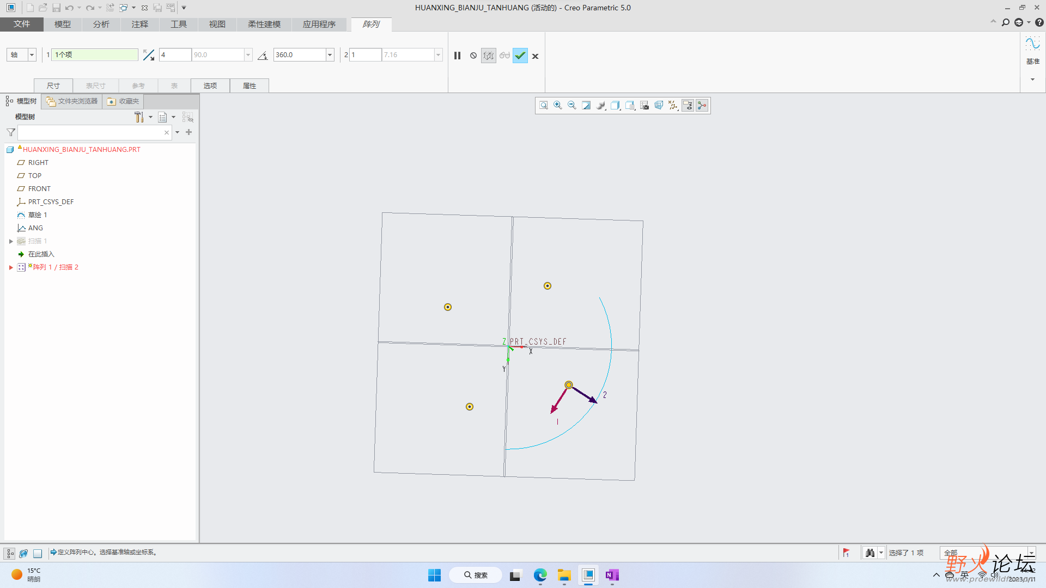Open the windows switcher icon
The image size is (1046, 588).
click(124, 8)
